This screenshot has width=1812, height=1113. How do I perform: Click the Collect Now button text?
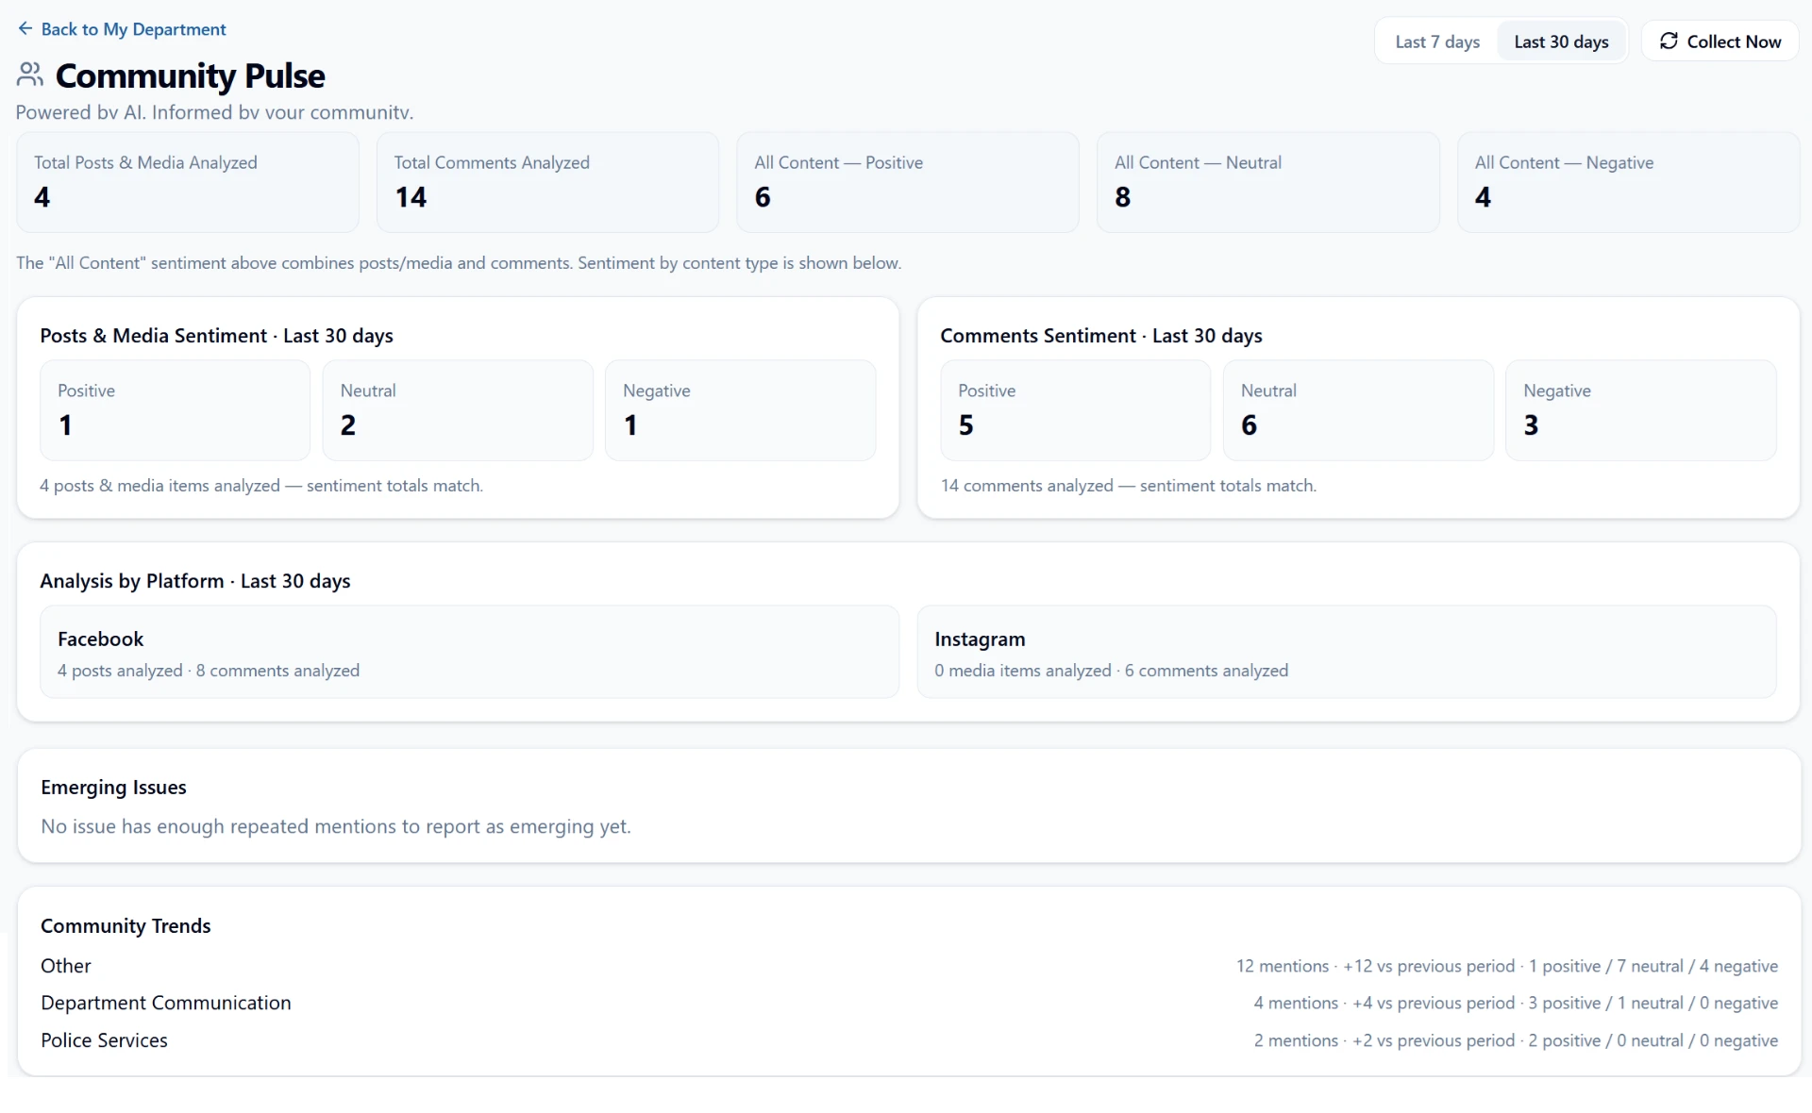tap(1734, 42)
